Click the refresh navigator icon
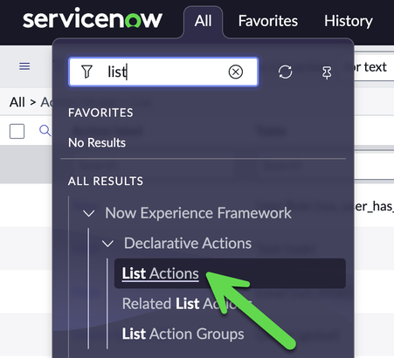Image resolution: width=394 pixels, height=358 pixels. tap(285, 72)
